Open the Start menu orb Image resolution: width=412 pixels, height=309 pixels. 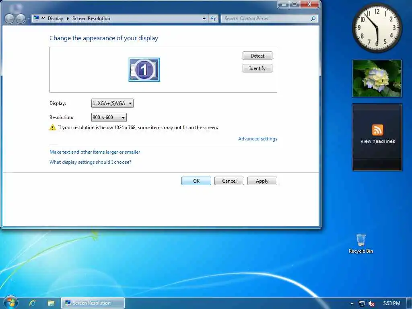tap(11, 303)
